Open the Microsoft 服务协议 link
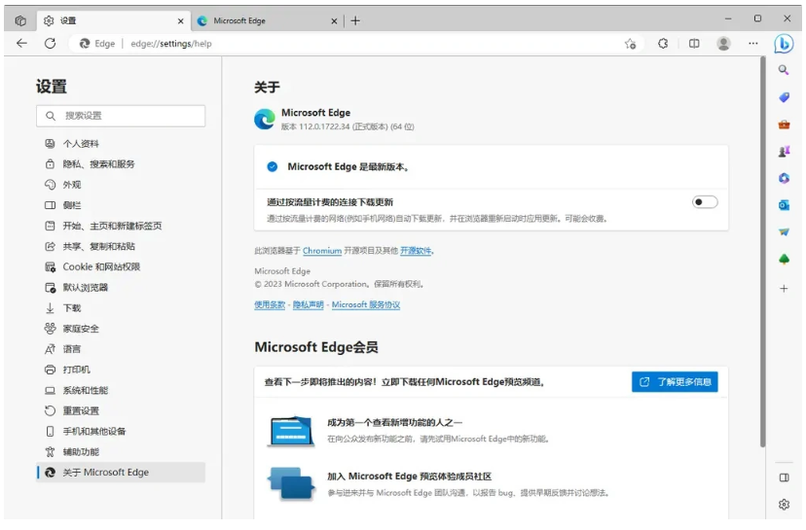The image size is (806, 530). tap(366, 305)
